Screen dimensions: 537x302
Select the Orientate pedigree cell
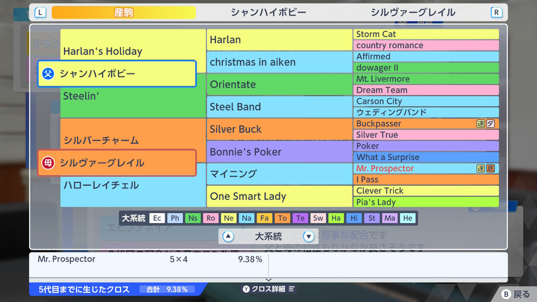coord(279,85)
